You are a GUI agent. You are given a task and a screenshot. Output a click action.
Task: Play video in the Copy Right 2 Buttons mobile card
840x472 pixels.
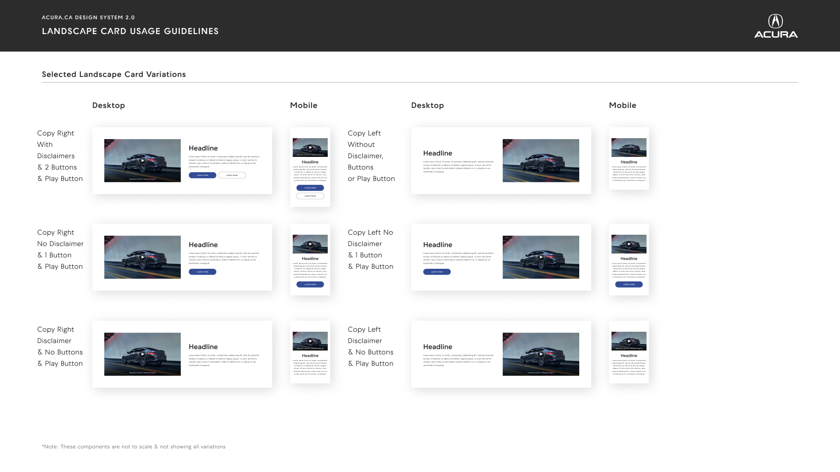click(x=310, y=147)
